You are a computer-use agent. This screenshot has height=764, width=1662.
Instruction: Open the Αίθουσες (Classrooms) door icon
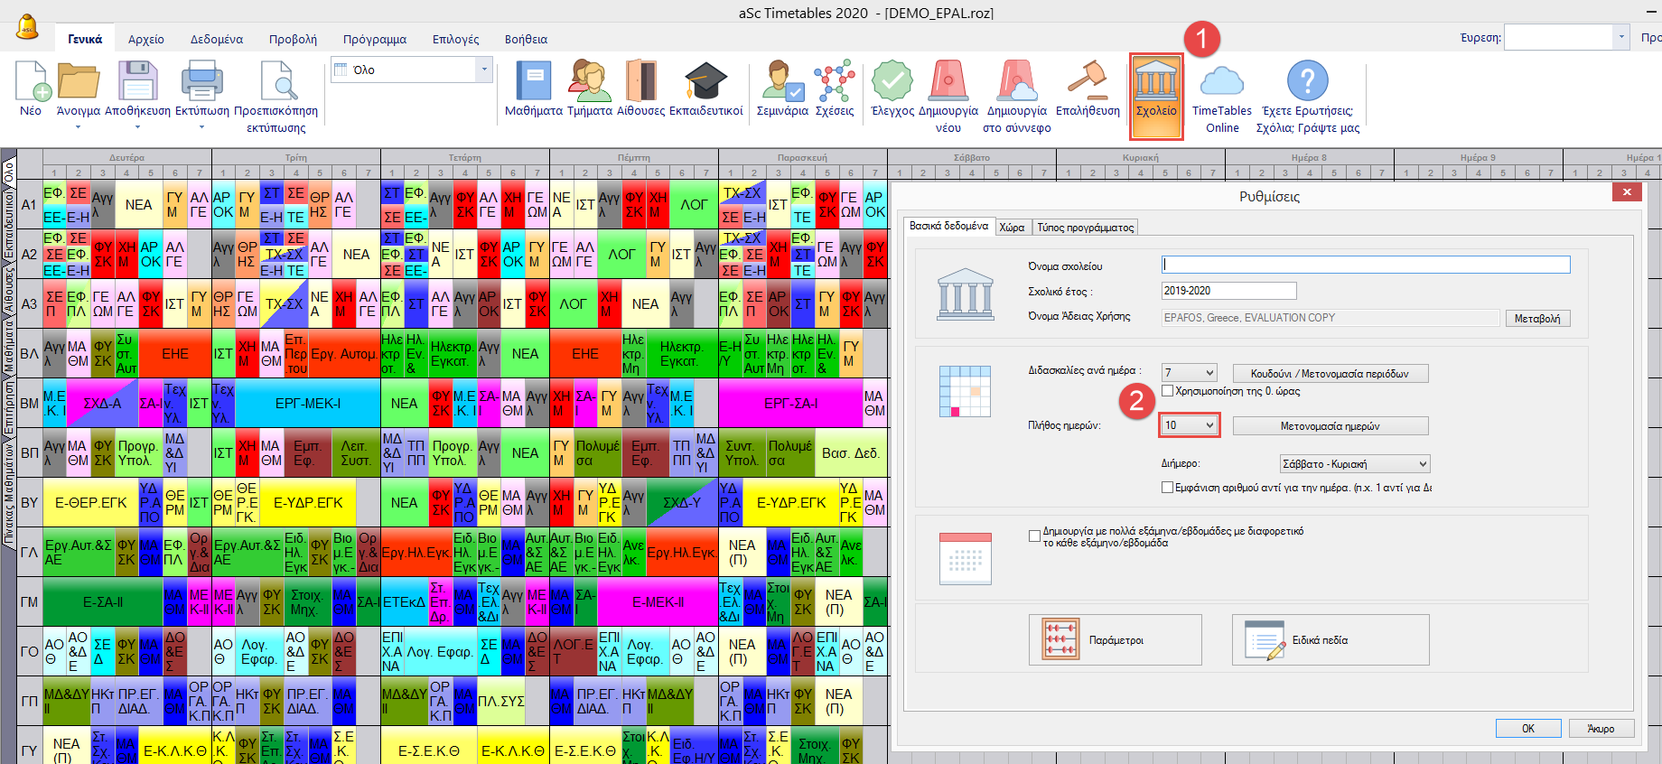coord(640,82)
